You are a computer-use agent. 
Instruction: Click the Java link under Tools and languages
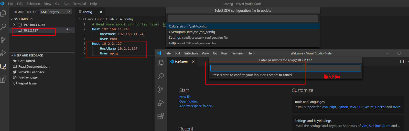tap(353, 107)
